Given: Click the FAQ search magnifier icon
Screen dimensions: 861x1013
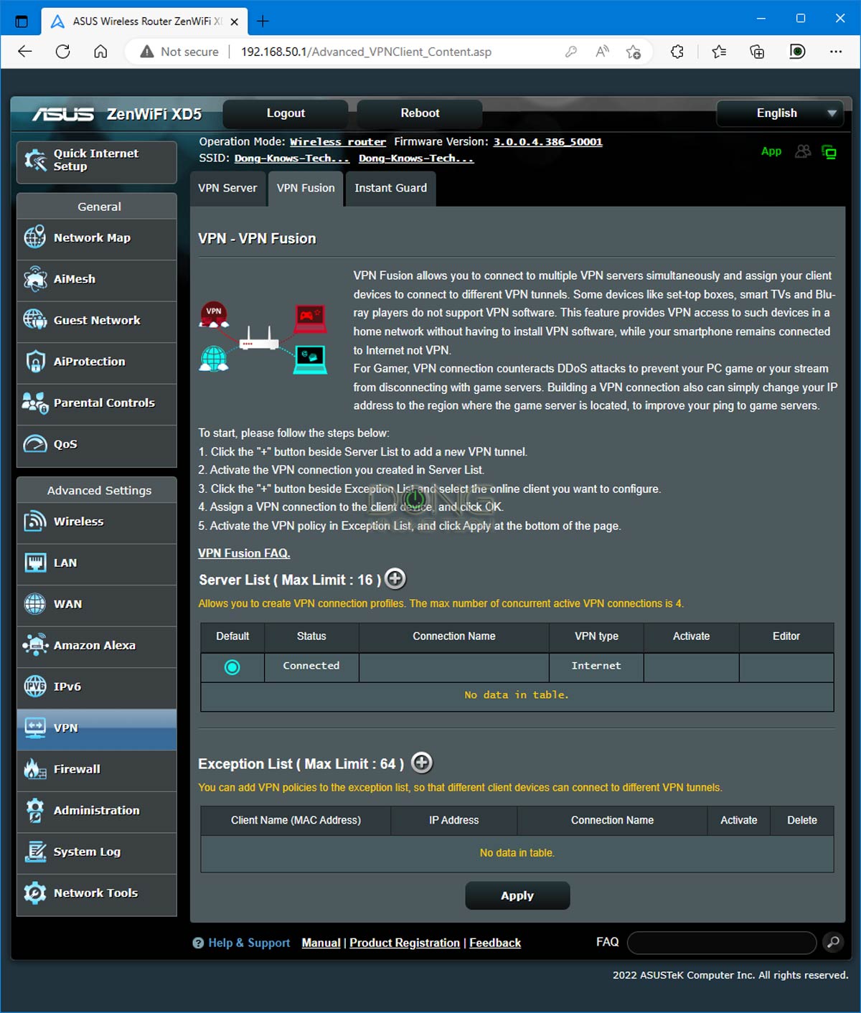Looking at the screenshot, I should 832,942.
